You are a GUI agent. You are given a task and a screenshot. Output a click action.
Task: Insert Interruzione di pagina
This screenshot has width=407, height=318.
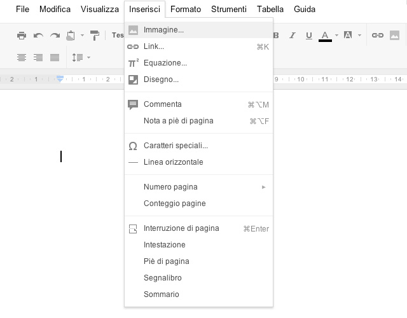pyautogui.click(x=181, y=228)
